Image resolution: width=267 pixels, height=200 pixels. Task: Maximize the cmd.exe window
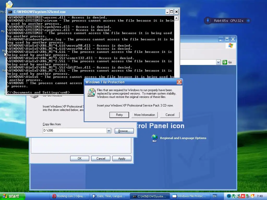point(172,12)
